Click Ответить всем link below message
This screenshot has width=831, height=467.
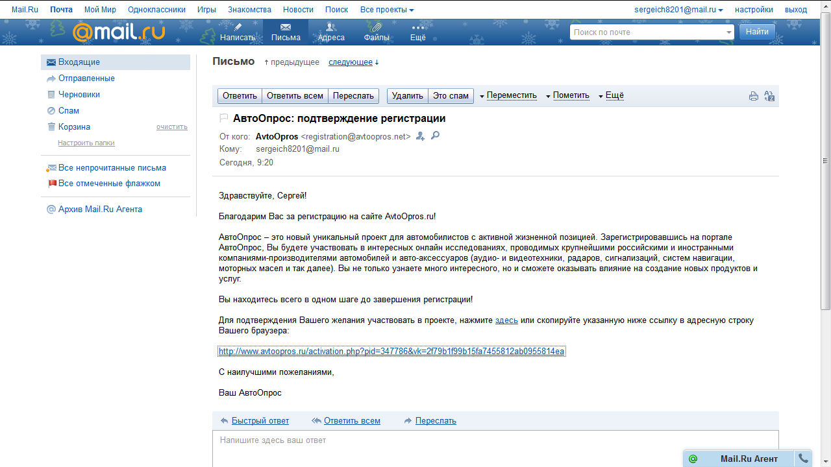(352, 421)
